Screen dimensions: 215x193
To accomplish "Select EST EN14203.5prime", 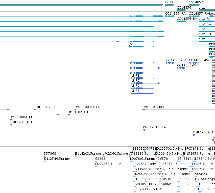I will tap(76, 156).
